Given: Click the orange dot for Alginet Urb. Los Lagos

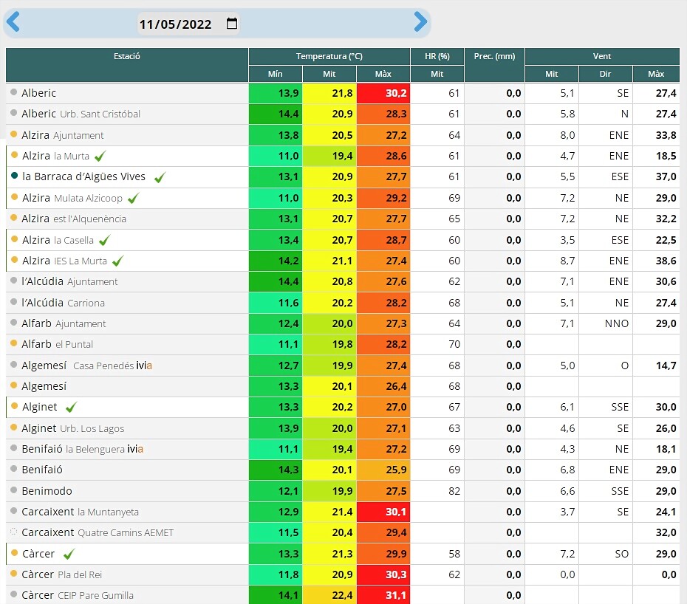Looking at the screenshot, I should [x=13, y=428].
